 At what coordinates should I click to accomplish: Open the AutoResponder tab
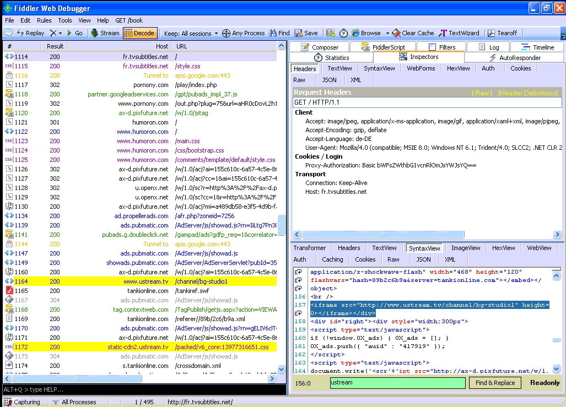[514, 58]
